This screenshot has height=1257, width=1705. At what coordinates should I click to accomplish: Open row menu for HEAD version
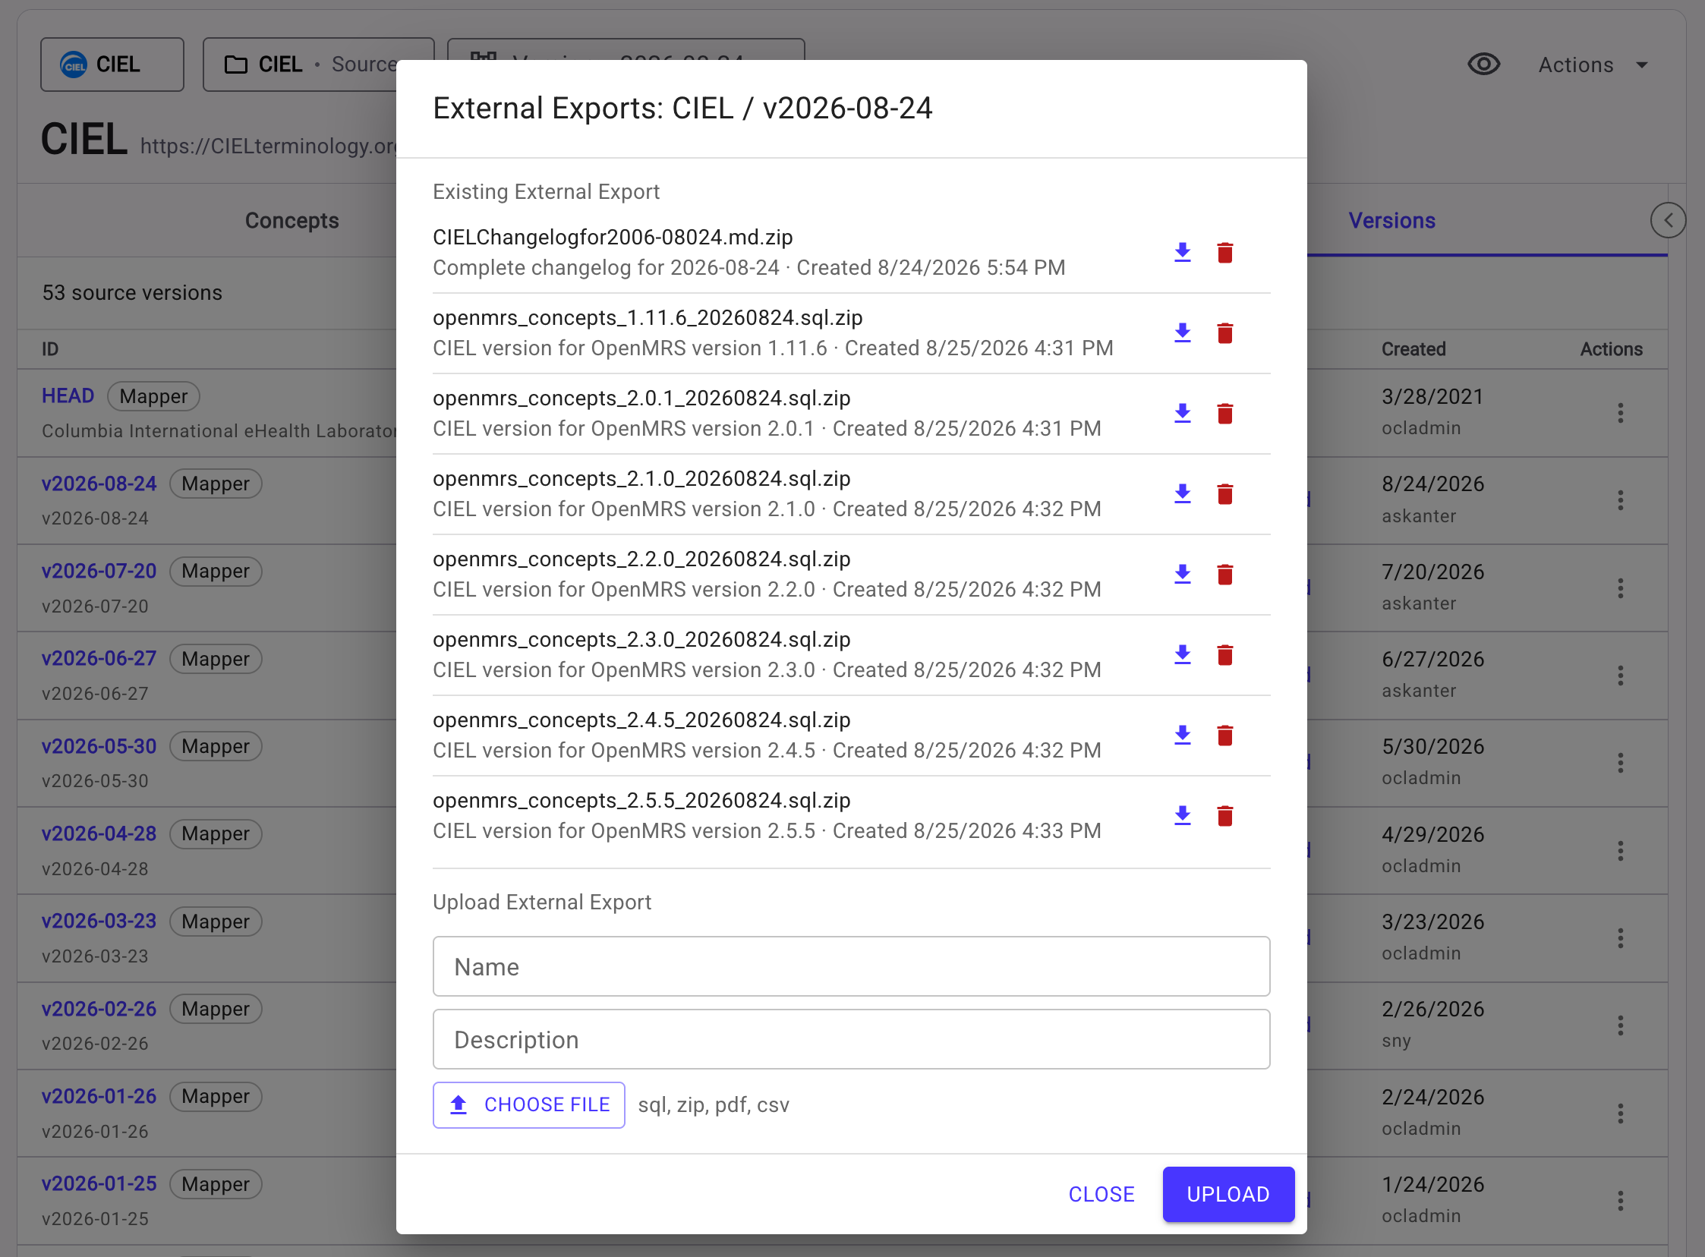(1621, 412)
